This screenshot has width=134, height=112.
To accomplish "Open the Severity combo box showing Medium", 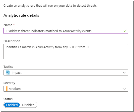I will pyautogui.click(x=66, y=89).
